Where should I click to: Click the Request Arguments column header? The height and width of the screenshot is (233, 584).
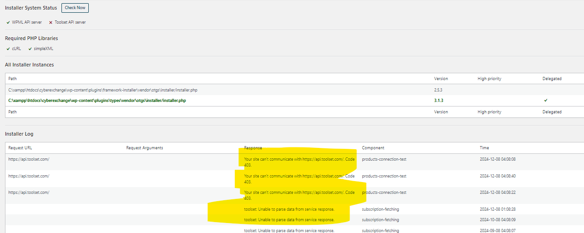tap(144, 148)
